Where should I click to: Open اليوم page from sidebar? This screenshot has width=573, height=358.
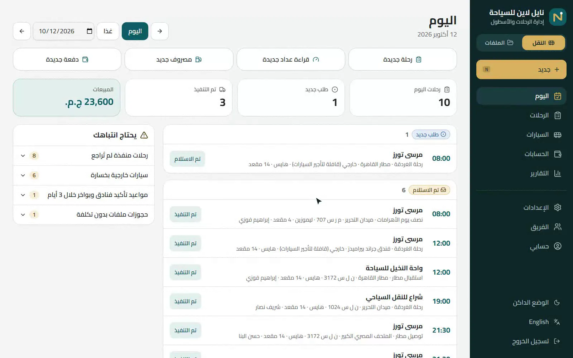pos(521,96)
